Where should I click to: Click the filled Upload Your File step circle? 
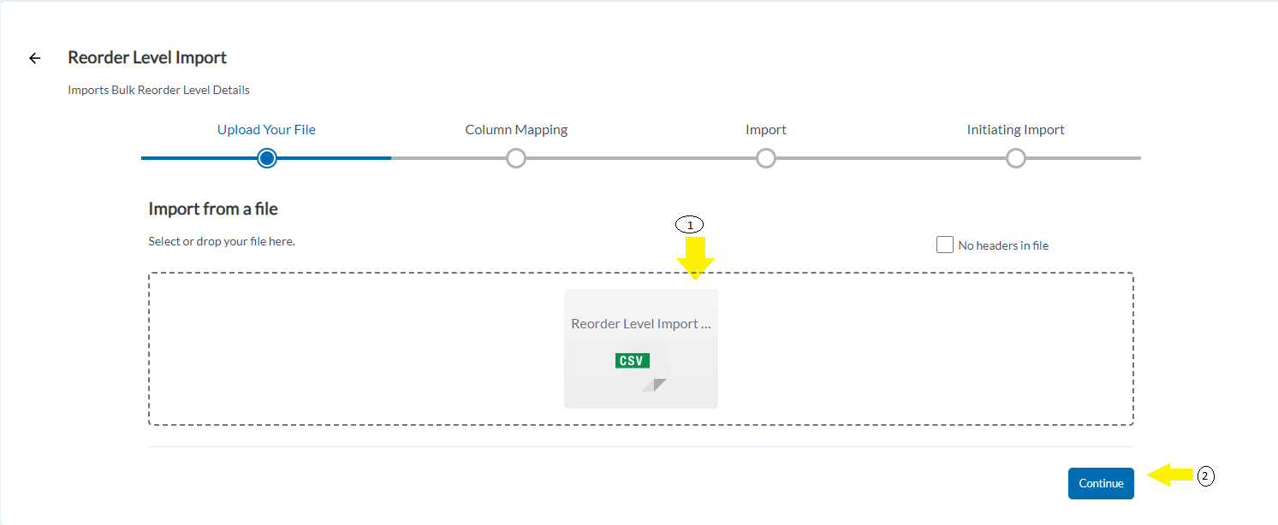[x=267, y=158]
